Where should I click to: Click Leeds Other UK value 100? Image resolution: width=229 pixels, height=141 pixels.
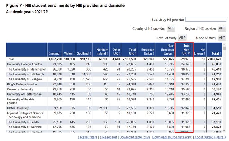(x=117, y=122)
